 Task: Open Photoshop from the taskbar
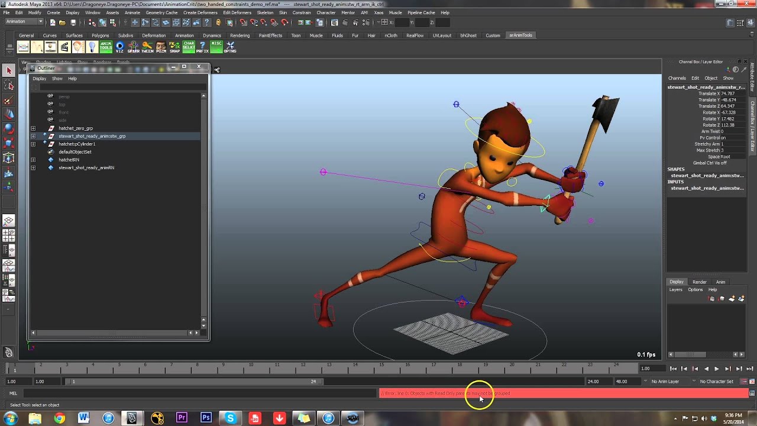pos(206,418)
